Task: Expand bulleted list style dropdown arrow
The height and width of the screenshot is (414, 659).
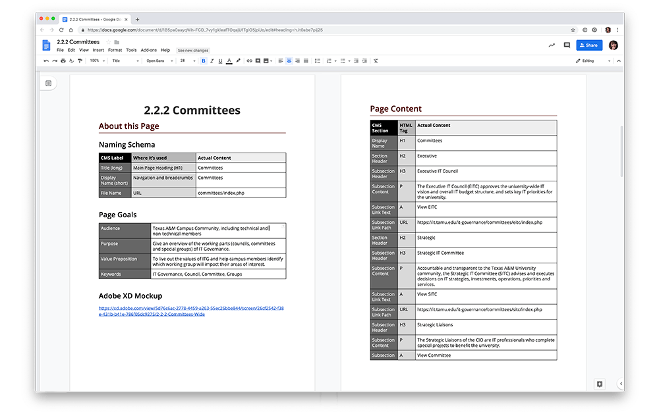Action: tap(349, 61)
